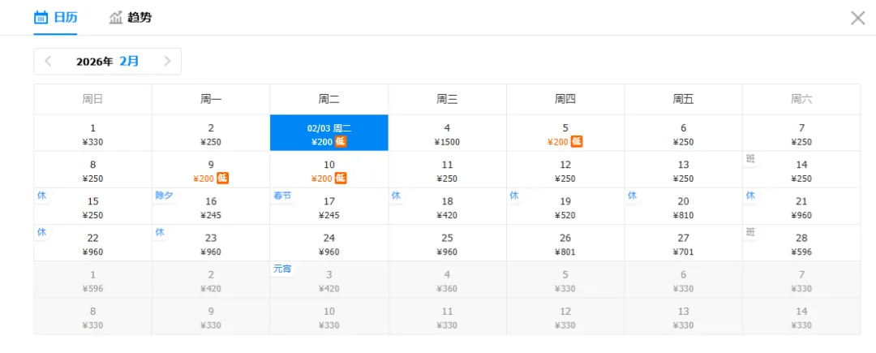Close the price calendar panel
This screenshot has width=876, height=353.
click(x=857, y=18)
